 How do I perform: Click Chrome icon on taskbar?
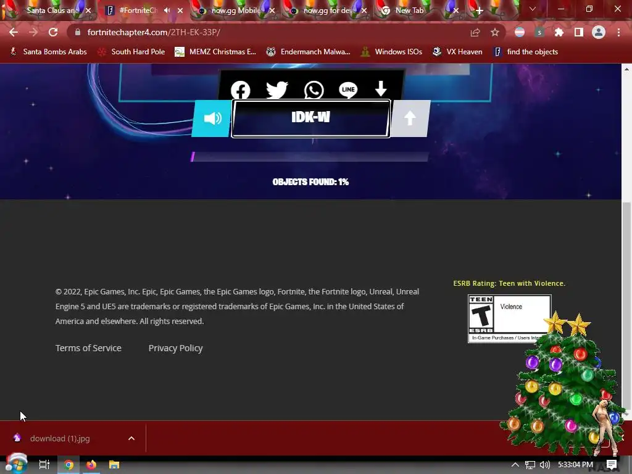[69, 465]
